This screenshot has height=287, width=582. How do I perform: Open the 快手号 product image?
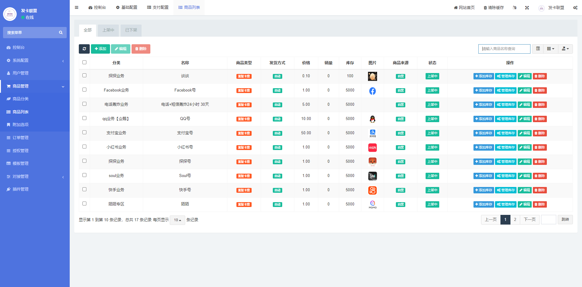click(x=373, y=190)
